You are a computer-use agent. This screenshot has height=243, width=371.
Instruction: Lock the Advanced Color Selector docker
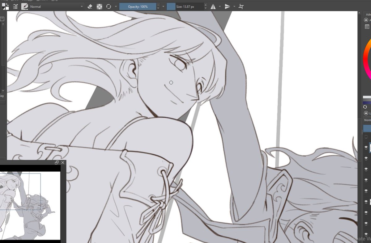click(366, 20)
